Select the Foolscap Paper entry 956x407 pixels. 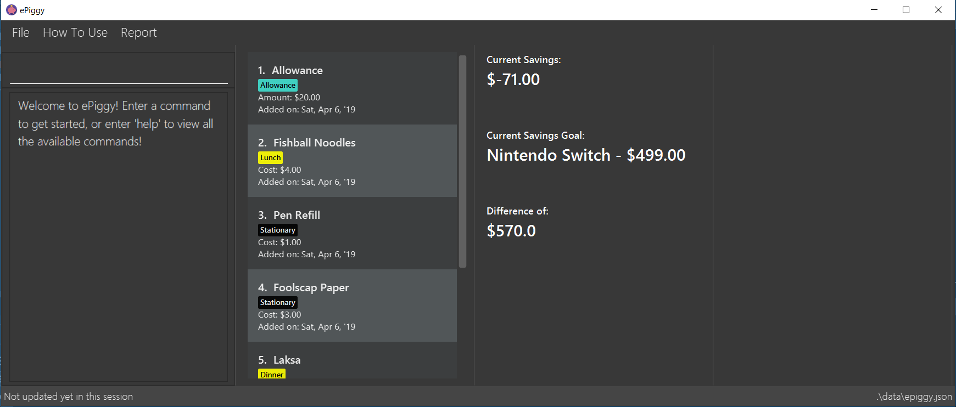coord(352,306)
